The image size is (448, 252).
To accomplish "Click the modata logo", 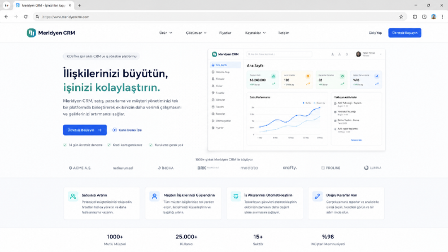I will point(249,168).
